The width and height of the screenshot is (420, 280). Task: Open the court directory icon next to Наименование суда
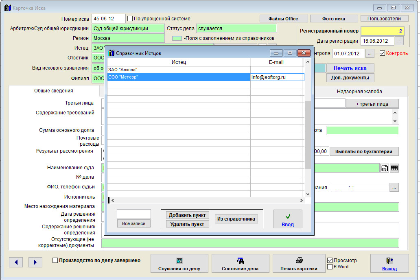385,168
